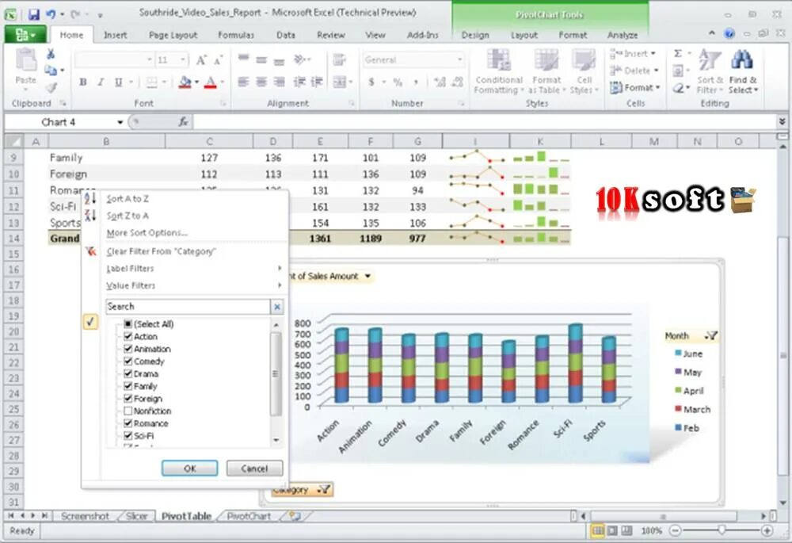Click the Excel help question mark icon
Viewport: 792px width, 543px height.
tap(729, 34)
